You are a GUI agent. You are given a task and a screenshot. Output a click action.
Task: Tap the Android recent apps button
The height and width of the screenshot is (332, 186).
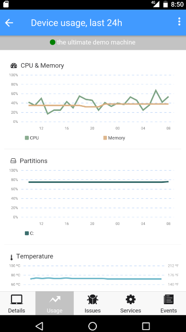click(146, 326)
